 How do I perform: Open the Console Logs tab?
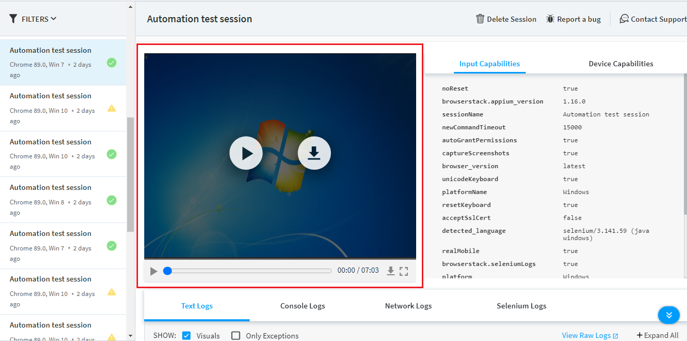(302, 306)
